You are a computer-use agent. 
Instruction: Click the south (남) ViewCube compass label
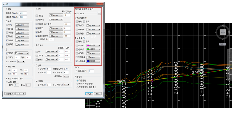click(223, 39)
